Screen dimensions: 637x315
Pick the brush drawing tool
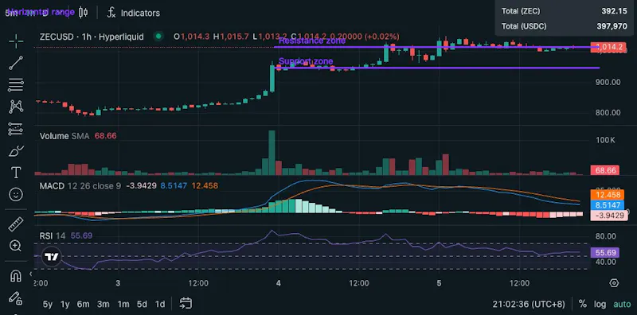[x=16, y=151]
